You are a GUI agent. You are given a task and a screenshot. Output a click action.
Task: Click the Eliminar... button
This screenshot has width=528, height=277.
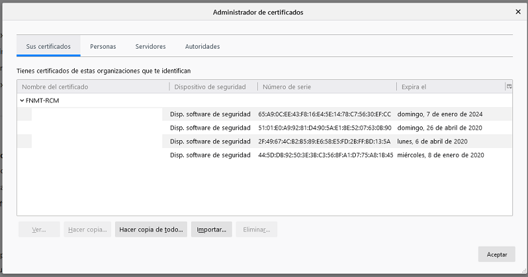pos(257,230)
